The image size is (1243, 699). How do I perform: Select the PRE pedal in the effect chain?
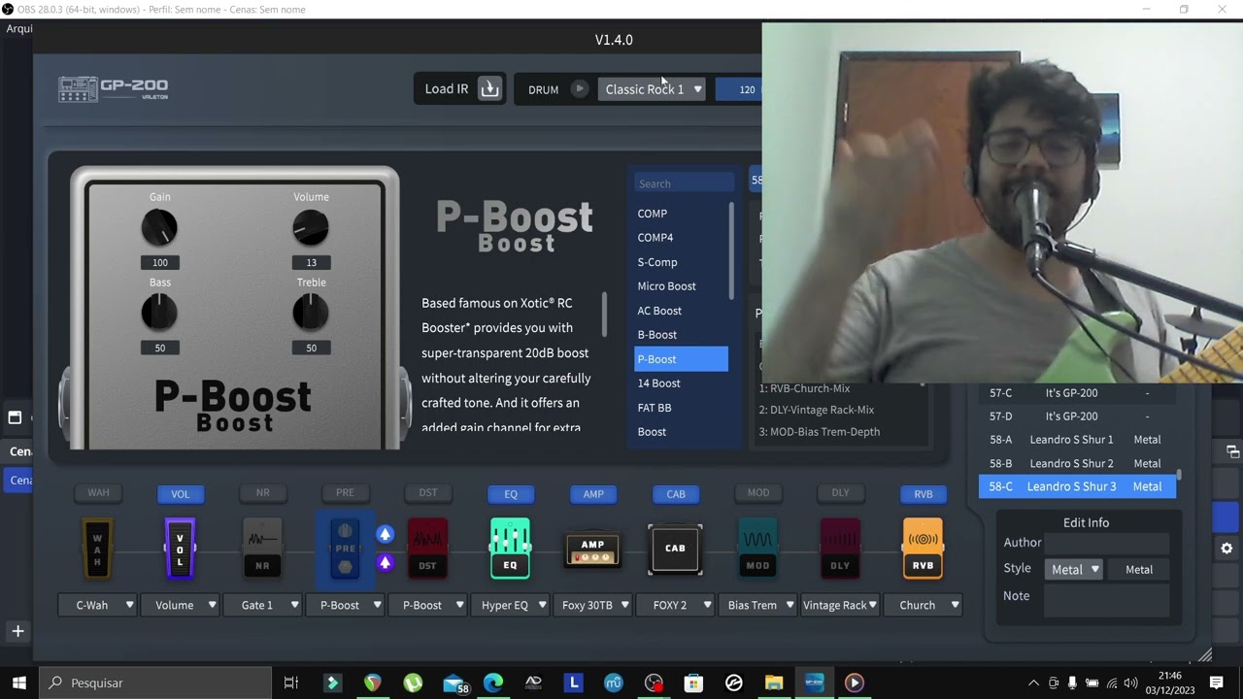pos(345,549)
